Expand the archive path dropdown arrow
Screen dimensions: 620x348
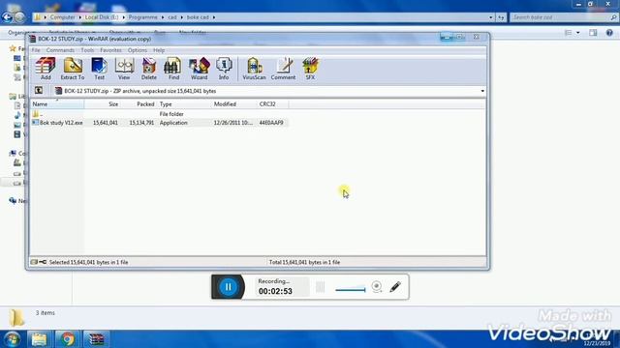(x=482, y=91)
